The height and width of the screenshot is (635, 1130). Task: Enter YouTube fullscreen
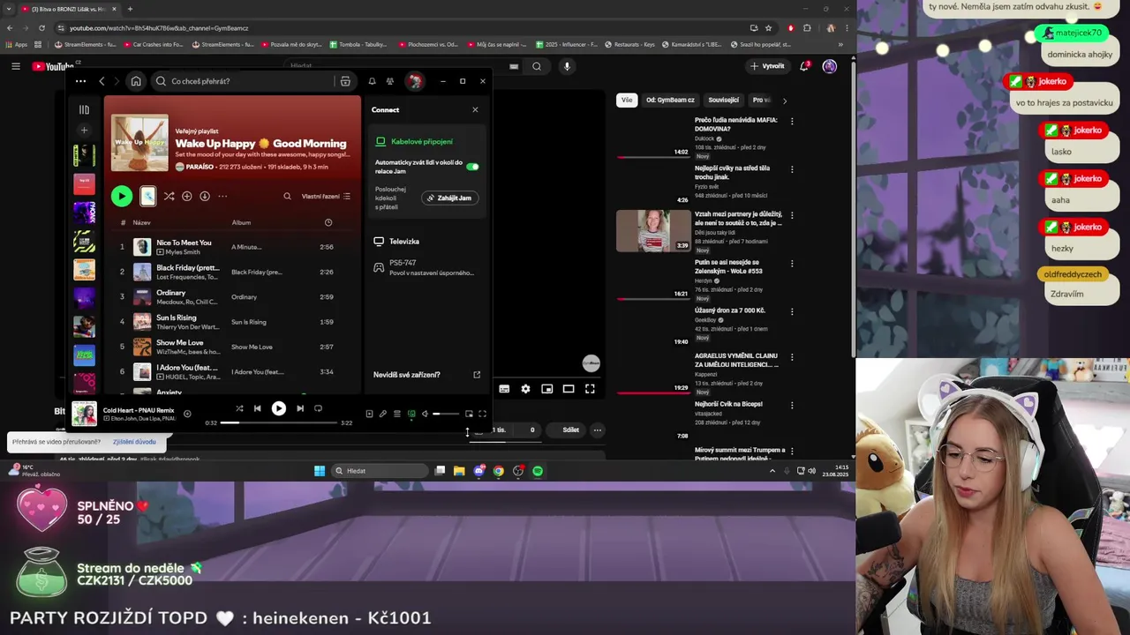point(590,389)
